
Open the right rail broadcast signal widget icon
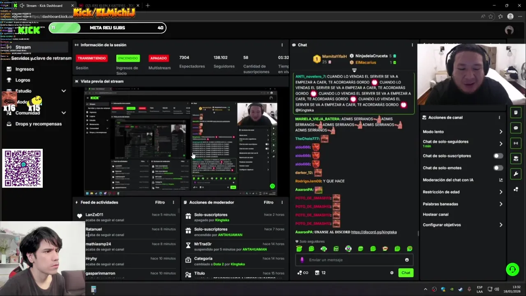coord(516,143)
